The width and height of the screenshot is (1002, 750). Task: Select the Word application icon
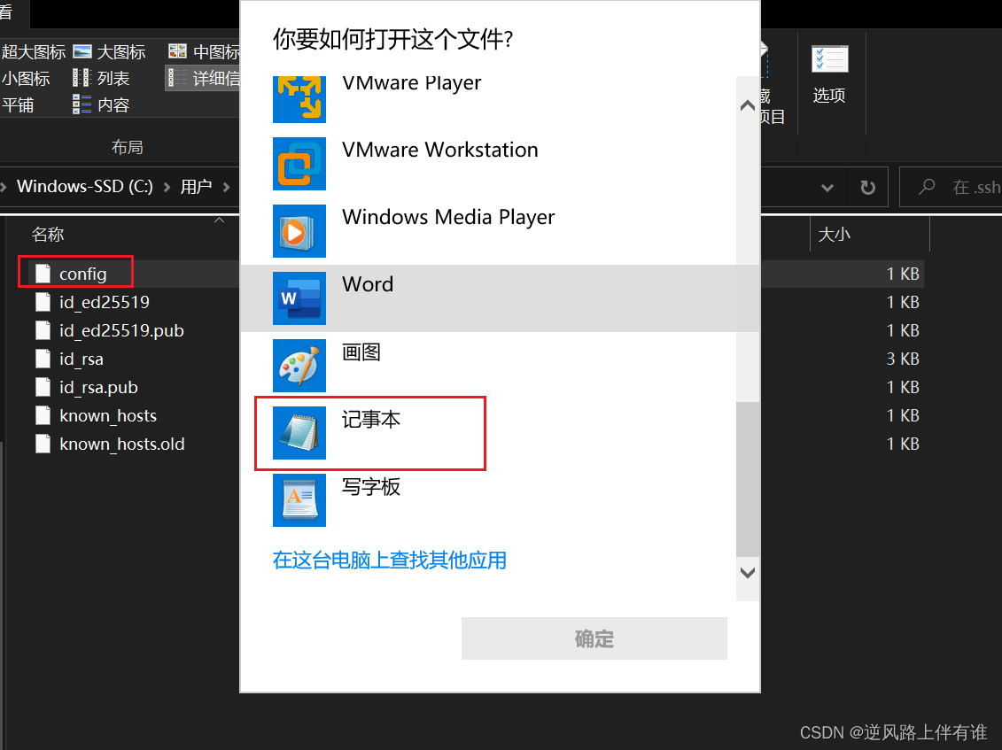pos(299,298)
